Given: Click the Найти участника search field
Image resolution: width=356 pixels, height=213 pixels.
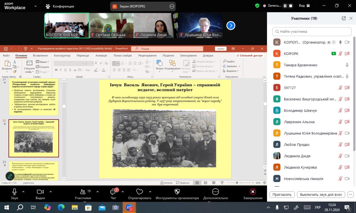Looking at the screenshot, I should (311, 31).
